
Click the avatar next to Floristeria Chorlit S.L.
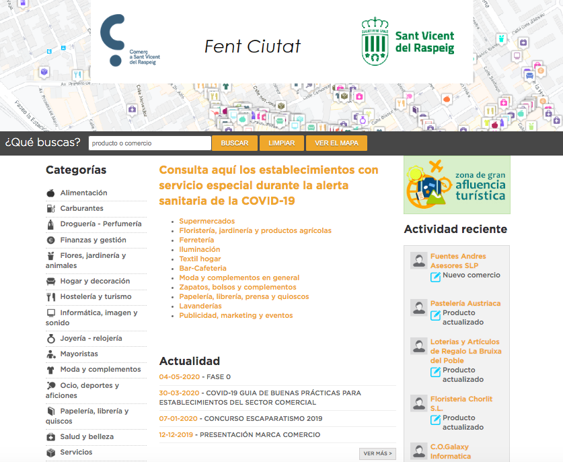418,403
